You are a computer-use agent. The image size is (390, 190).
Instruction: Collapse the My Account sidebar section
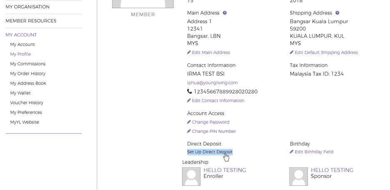[21, 35]
